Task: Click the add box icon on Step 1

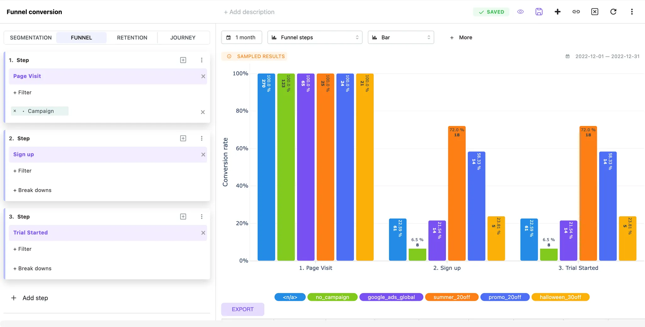Action: [x=183, y=60]
